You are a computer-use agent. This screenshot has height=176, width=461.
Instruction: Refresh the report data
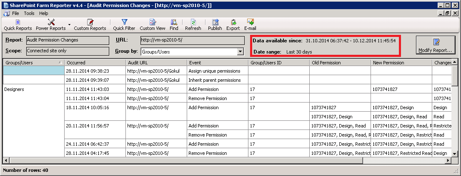(x=193, y=25)
